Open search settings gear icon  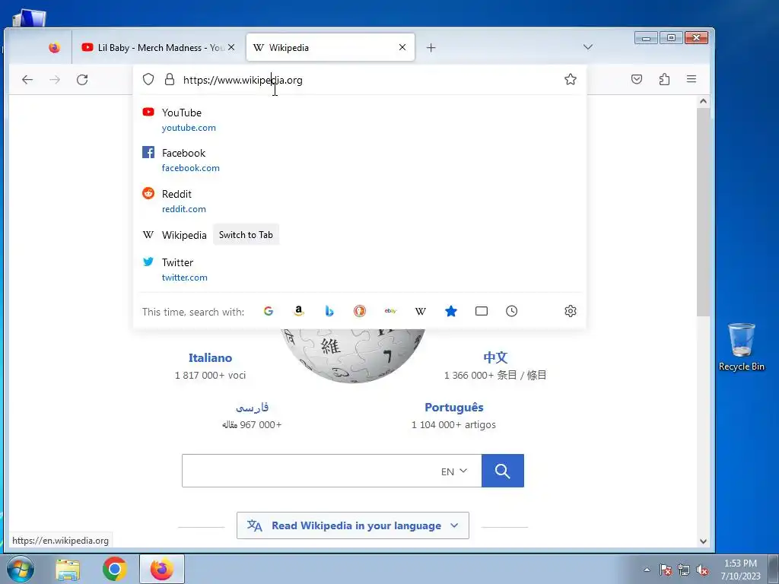tap(571, 311)
